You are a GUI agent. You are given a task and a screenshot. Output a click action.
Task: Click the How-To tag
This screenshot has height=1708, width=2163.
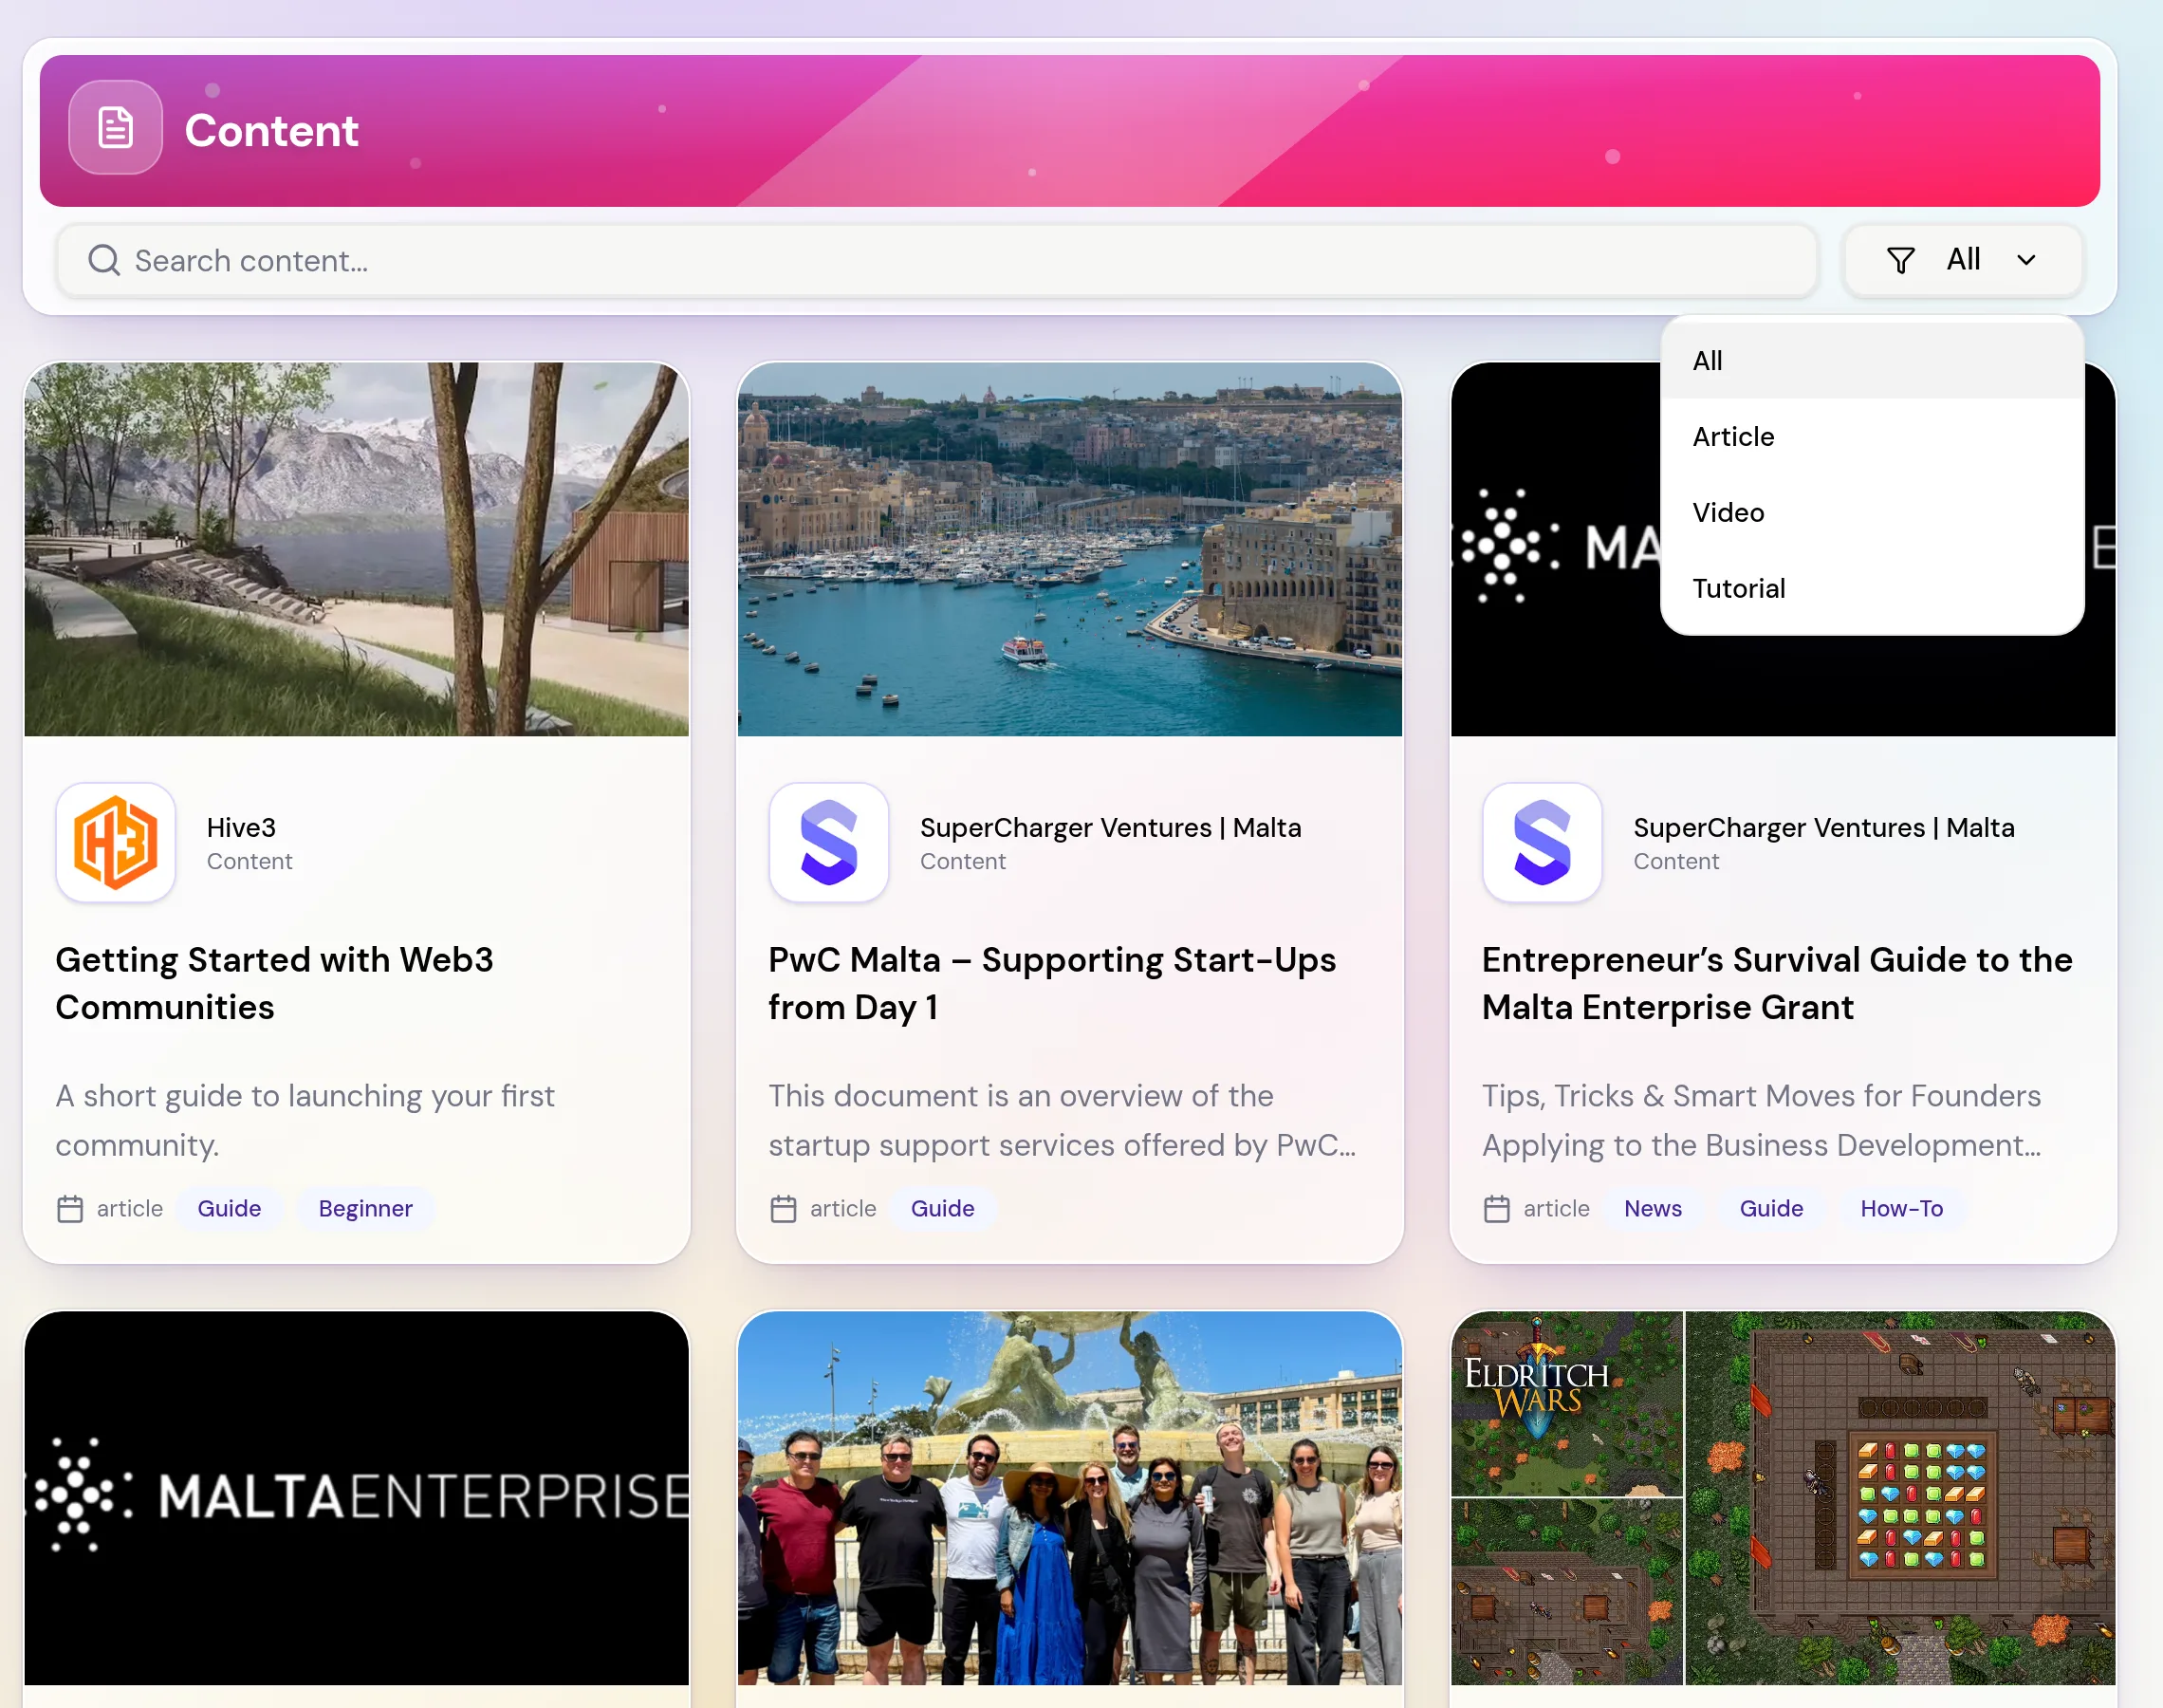1901,1209
